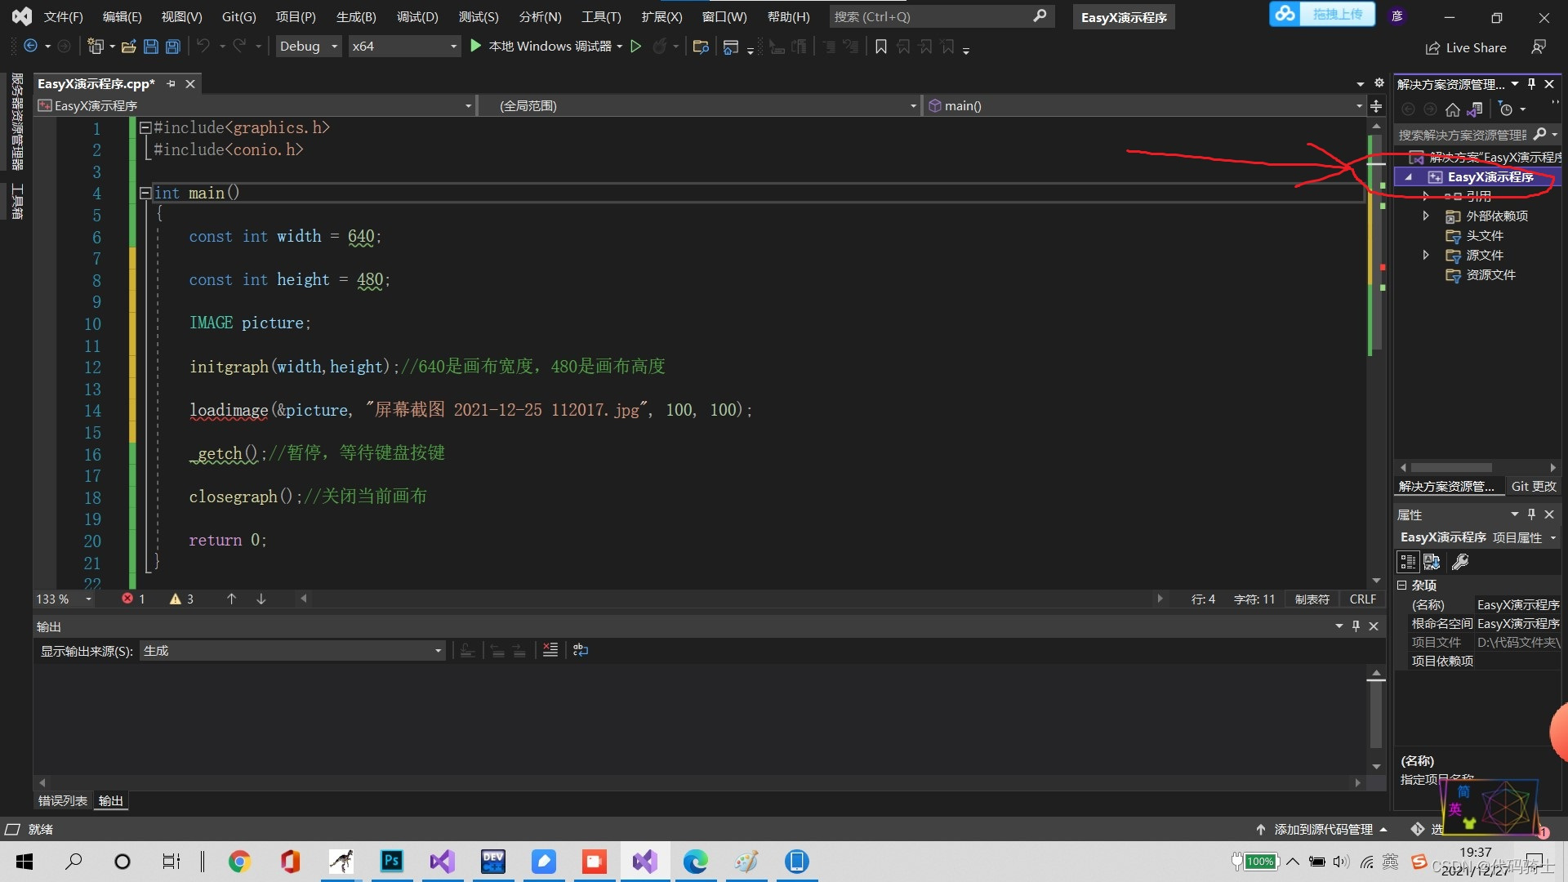This screenshot has width=1568, height=882.
Task: Click the Live Share icon
Action: [1432, 48]
